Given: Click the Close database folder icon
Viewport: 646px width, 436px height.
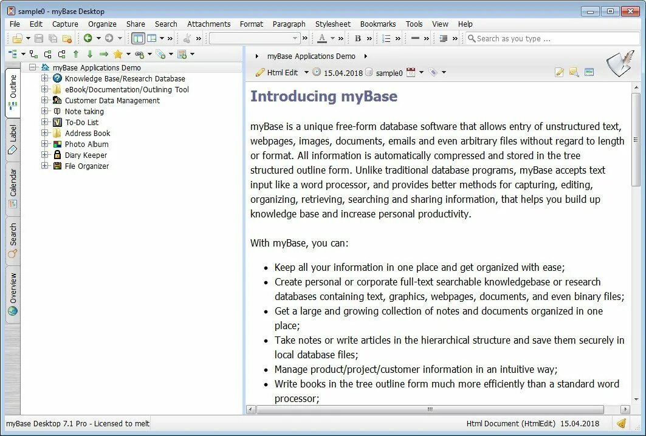Looking at the screenshot, I should coord(67,39).
